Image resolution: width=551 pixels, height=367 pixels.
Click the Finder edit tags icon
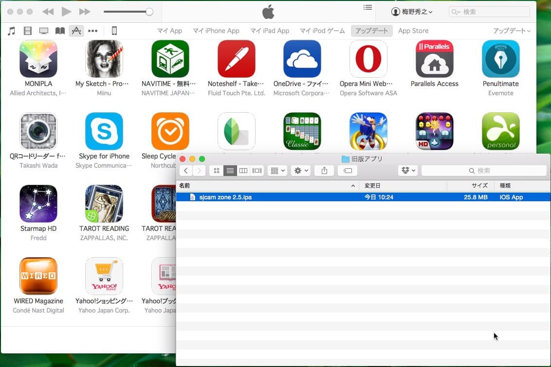[348, 171]
